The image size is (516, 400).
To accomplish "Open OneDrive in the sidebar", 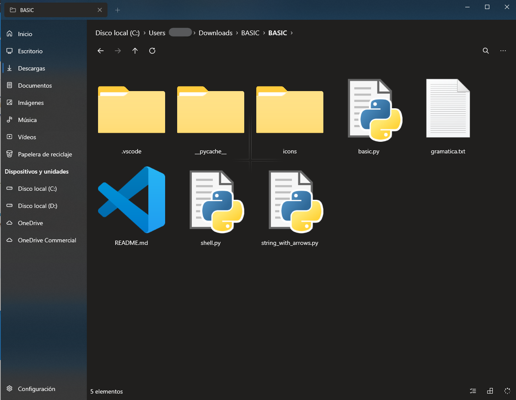I will (43, 223).
